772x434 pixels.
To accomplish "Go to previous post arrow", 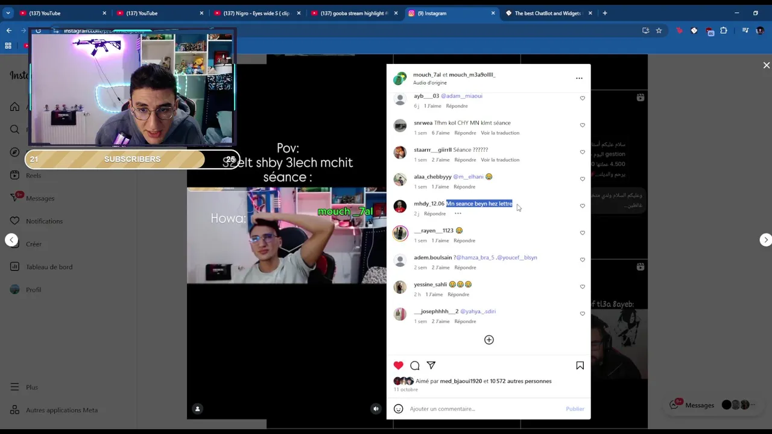I will 11,240.
